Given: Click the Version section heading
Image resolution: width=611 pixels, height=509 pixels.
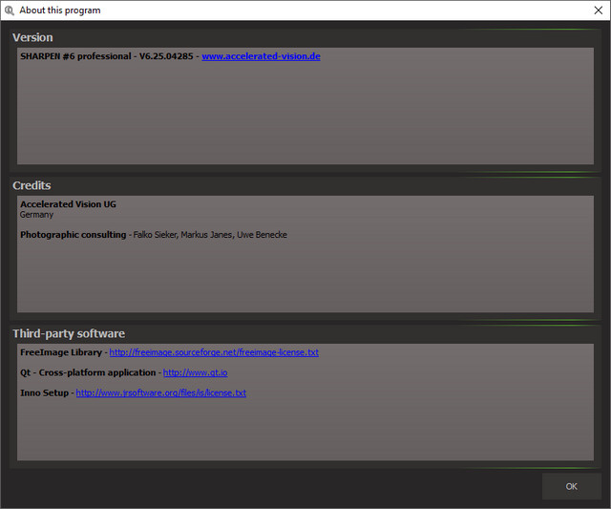Looking at the screenshot, I should (x=32, y=37).
